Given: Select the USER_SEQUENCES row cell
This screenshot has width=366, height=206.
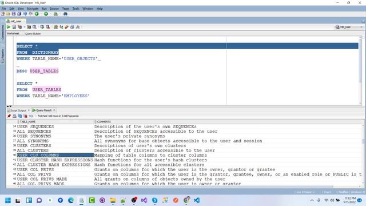Looking at the screenshot, I should (55, 126).
